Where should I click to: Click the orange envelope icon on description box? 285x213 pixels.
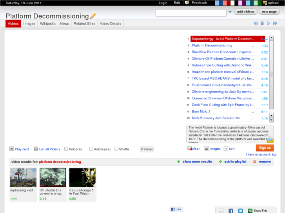coord(270,140)
